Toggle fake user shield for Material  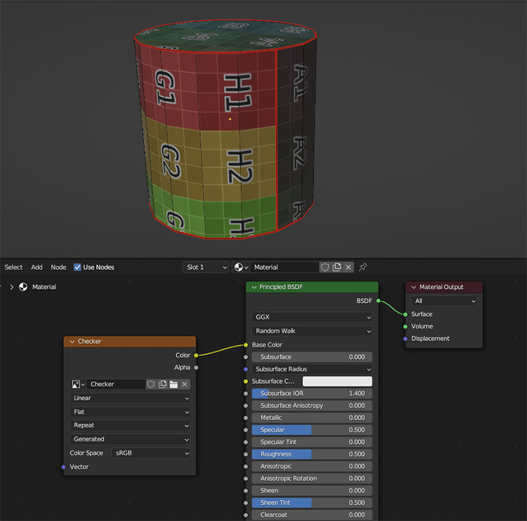325,267
